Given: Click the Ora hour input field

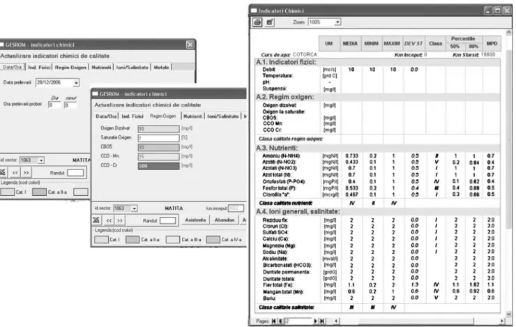Looking at the screenshot, I should tap(54, 105).
